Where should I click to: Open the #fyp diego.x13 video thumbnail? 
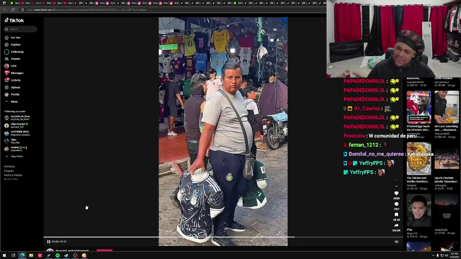point(419,210)
